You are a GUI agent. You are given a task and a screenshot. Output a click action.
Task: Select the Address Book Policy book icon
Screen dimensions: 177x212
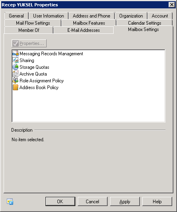[16, 88]
